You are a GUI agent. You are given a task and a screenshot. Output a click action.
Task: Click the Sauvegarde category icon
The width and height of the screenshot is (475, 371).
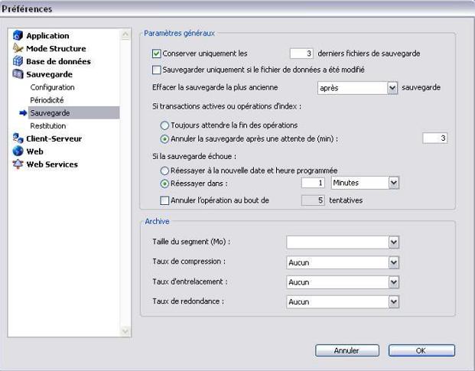(18, 75)
